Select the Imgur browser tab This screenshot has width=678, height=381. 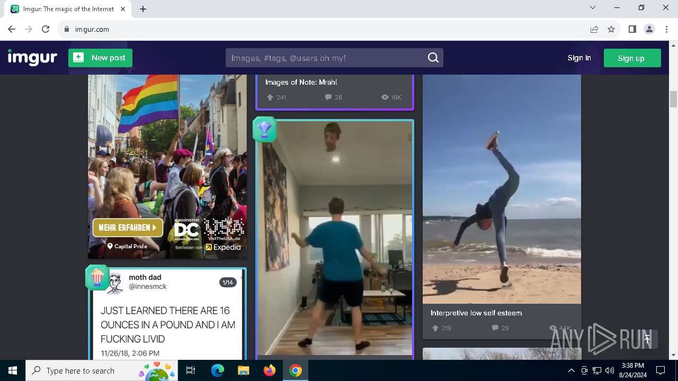pos(69,9)
